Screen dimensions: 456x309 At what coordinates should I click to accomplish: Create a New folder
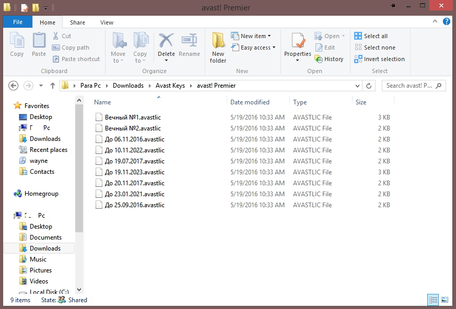coord(218,48)
